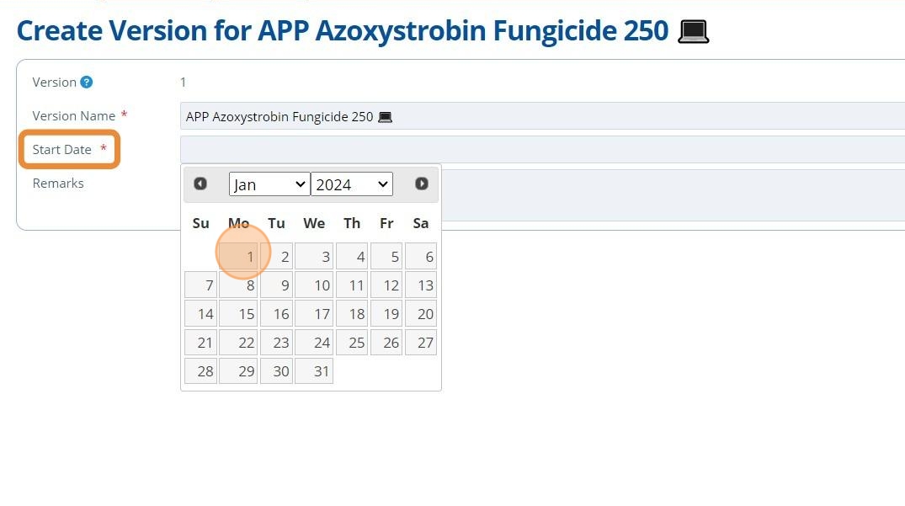Choose January 10 on the calendar
Viewport: 905px width, 506px height.
pos(314,285)
